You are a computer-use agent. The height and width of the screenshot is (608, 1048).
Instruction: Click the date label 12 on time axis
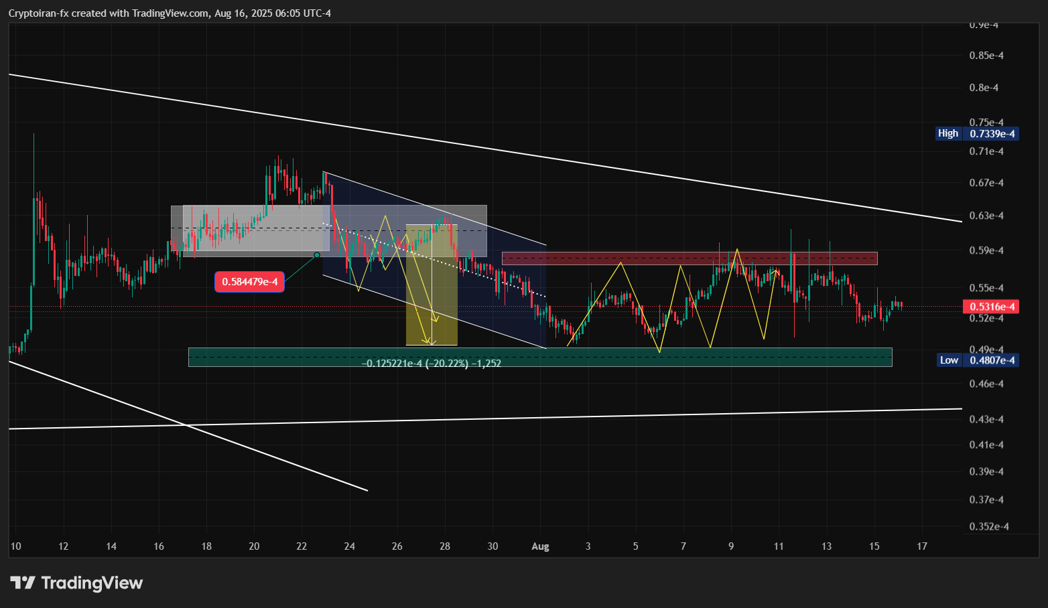pos(63,546)
